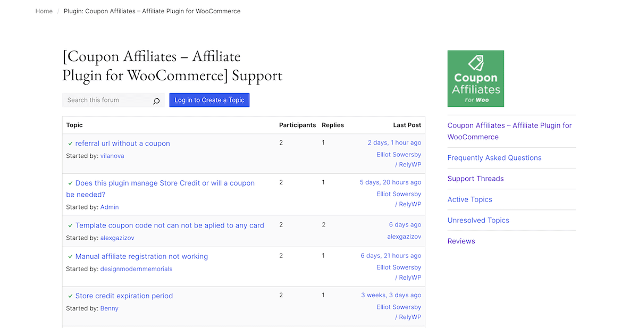
Task: Click the resolved checkmark on 'Manual affiliate registration not working'
Action: (x=70, y=257)
